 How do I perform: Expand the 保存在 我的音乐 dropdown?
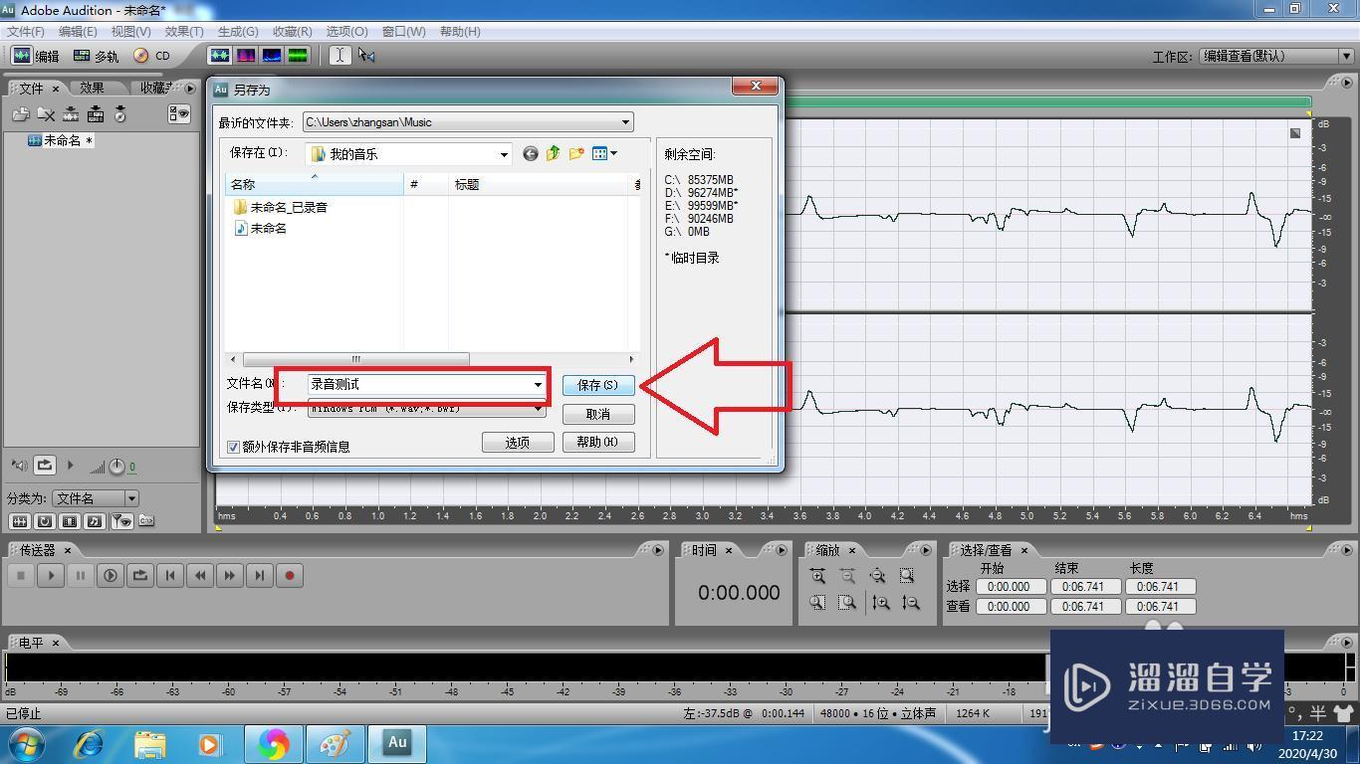[504, 154]
